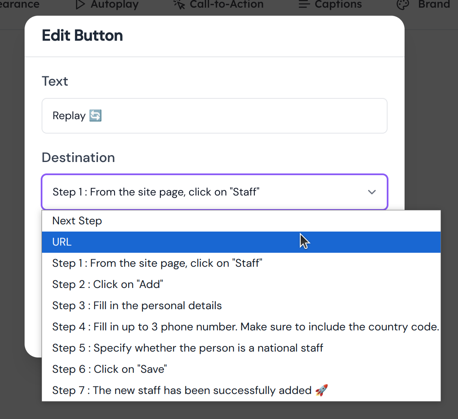
Task: Choose Step 3: Fill in personal details
Action: tap(137, 306)
